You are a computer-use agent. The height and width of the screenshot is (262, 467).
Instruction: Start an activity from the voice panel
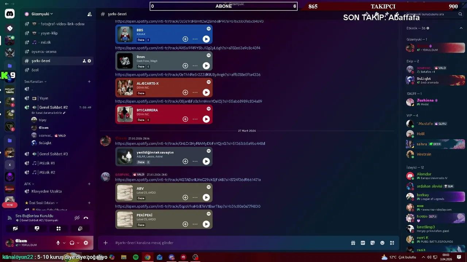click(58, 229)
